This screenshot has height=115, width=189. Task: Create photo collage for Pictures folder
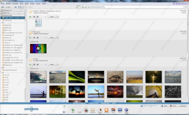coord(34,38)
